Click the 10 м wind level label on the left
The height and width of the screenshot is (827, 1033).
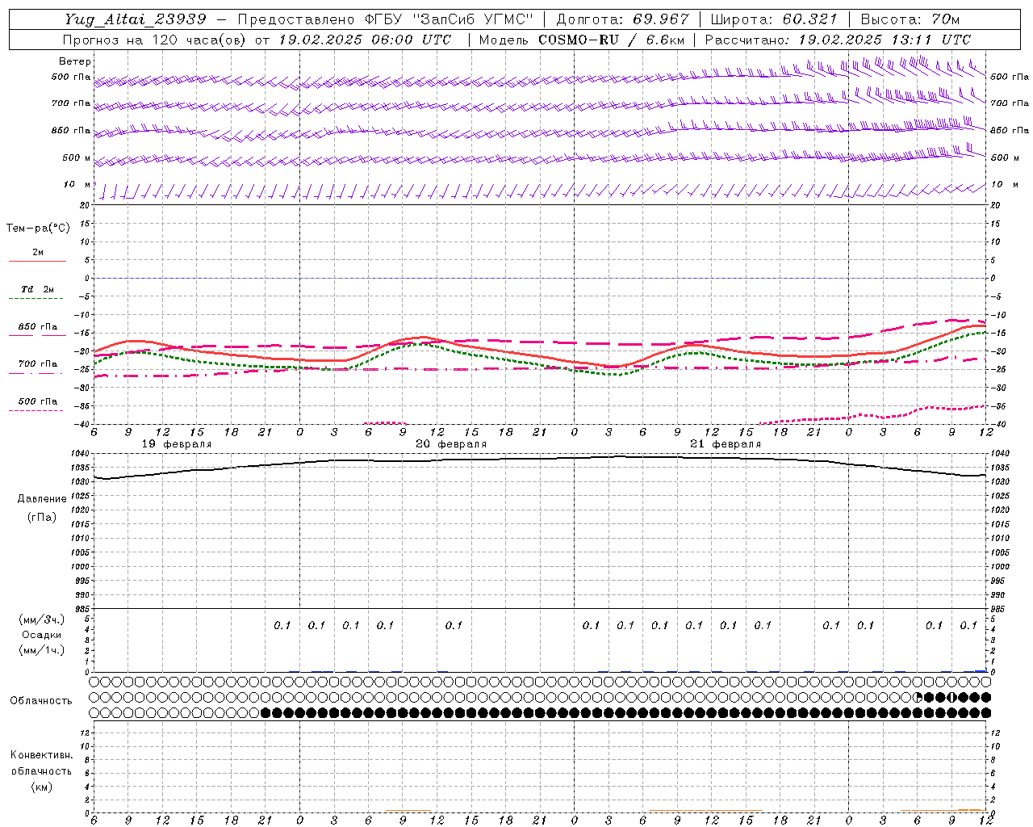point(77,184)
